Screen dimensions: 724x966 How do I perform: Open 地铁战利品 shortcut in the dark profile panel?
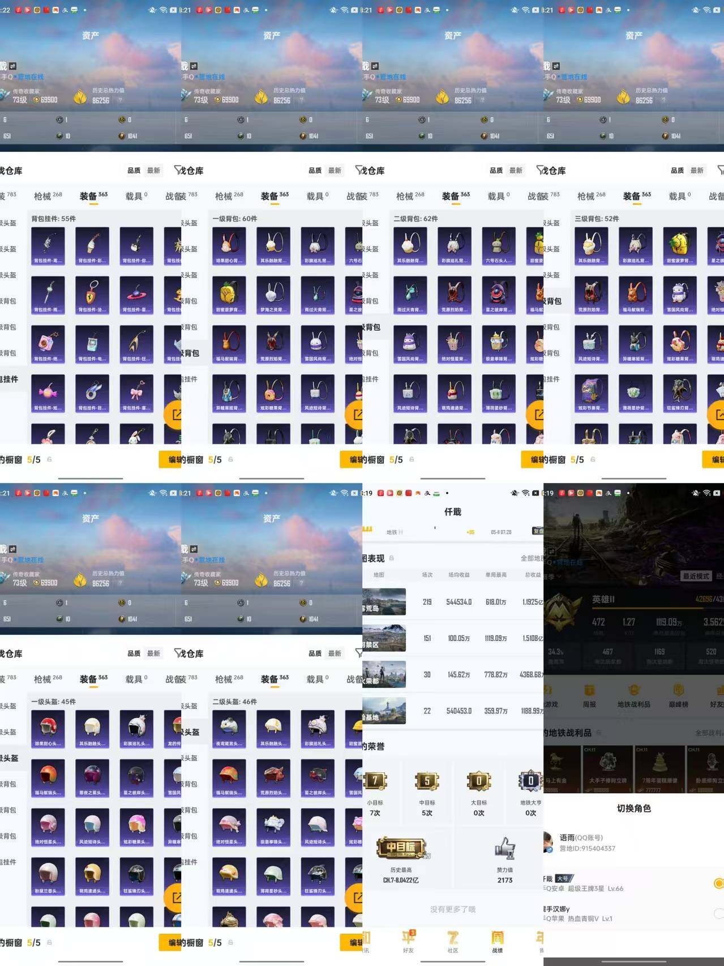(x=633, y=696)
